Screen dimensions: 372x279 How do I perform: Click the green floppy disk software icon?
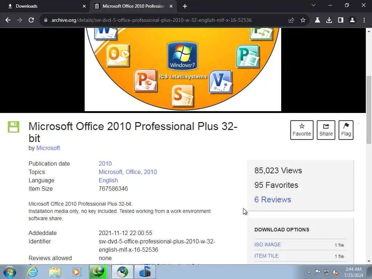click(x=13, y=127)
